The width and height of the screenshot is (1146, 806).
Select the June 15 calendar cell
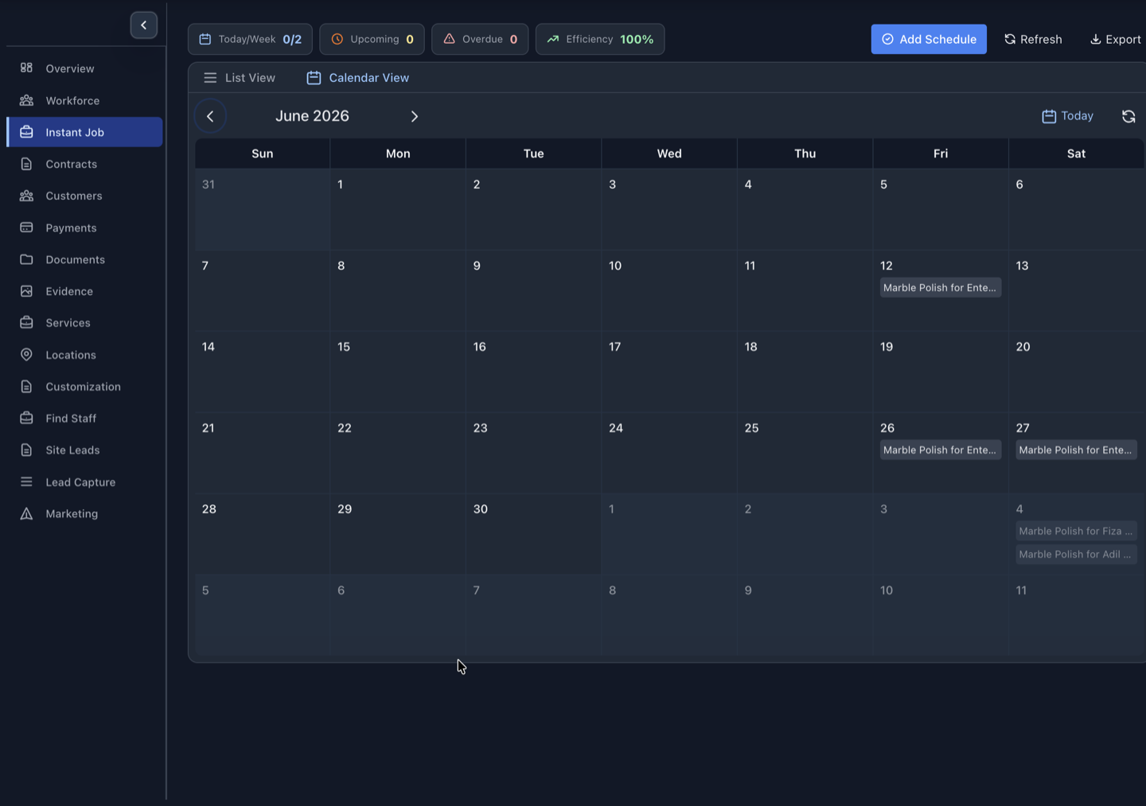click(x=398, y=372)
